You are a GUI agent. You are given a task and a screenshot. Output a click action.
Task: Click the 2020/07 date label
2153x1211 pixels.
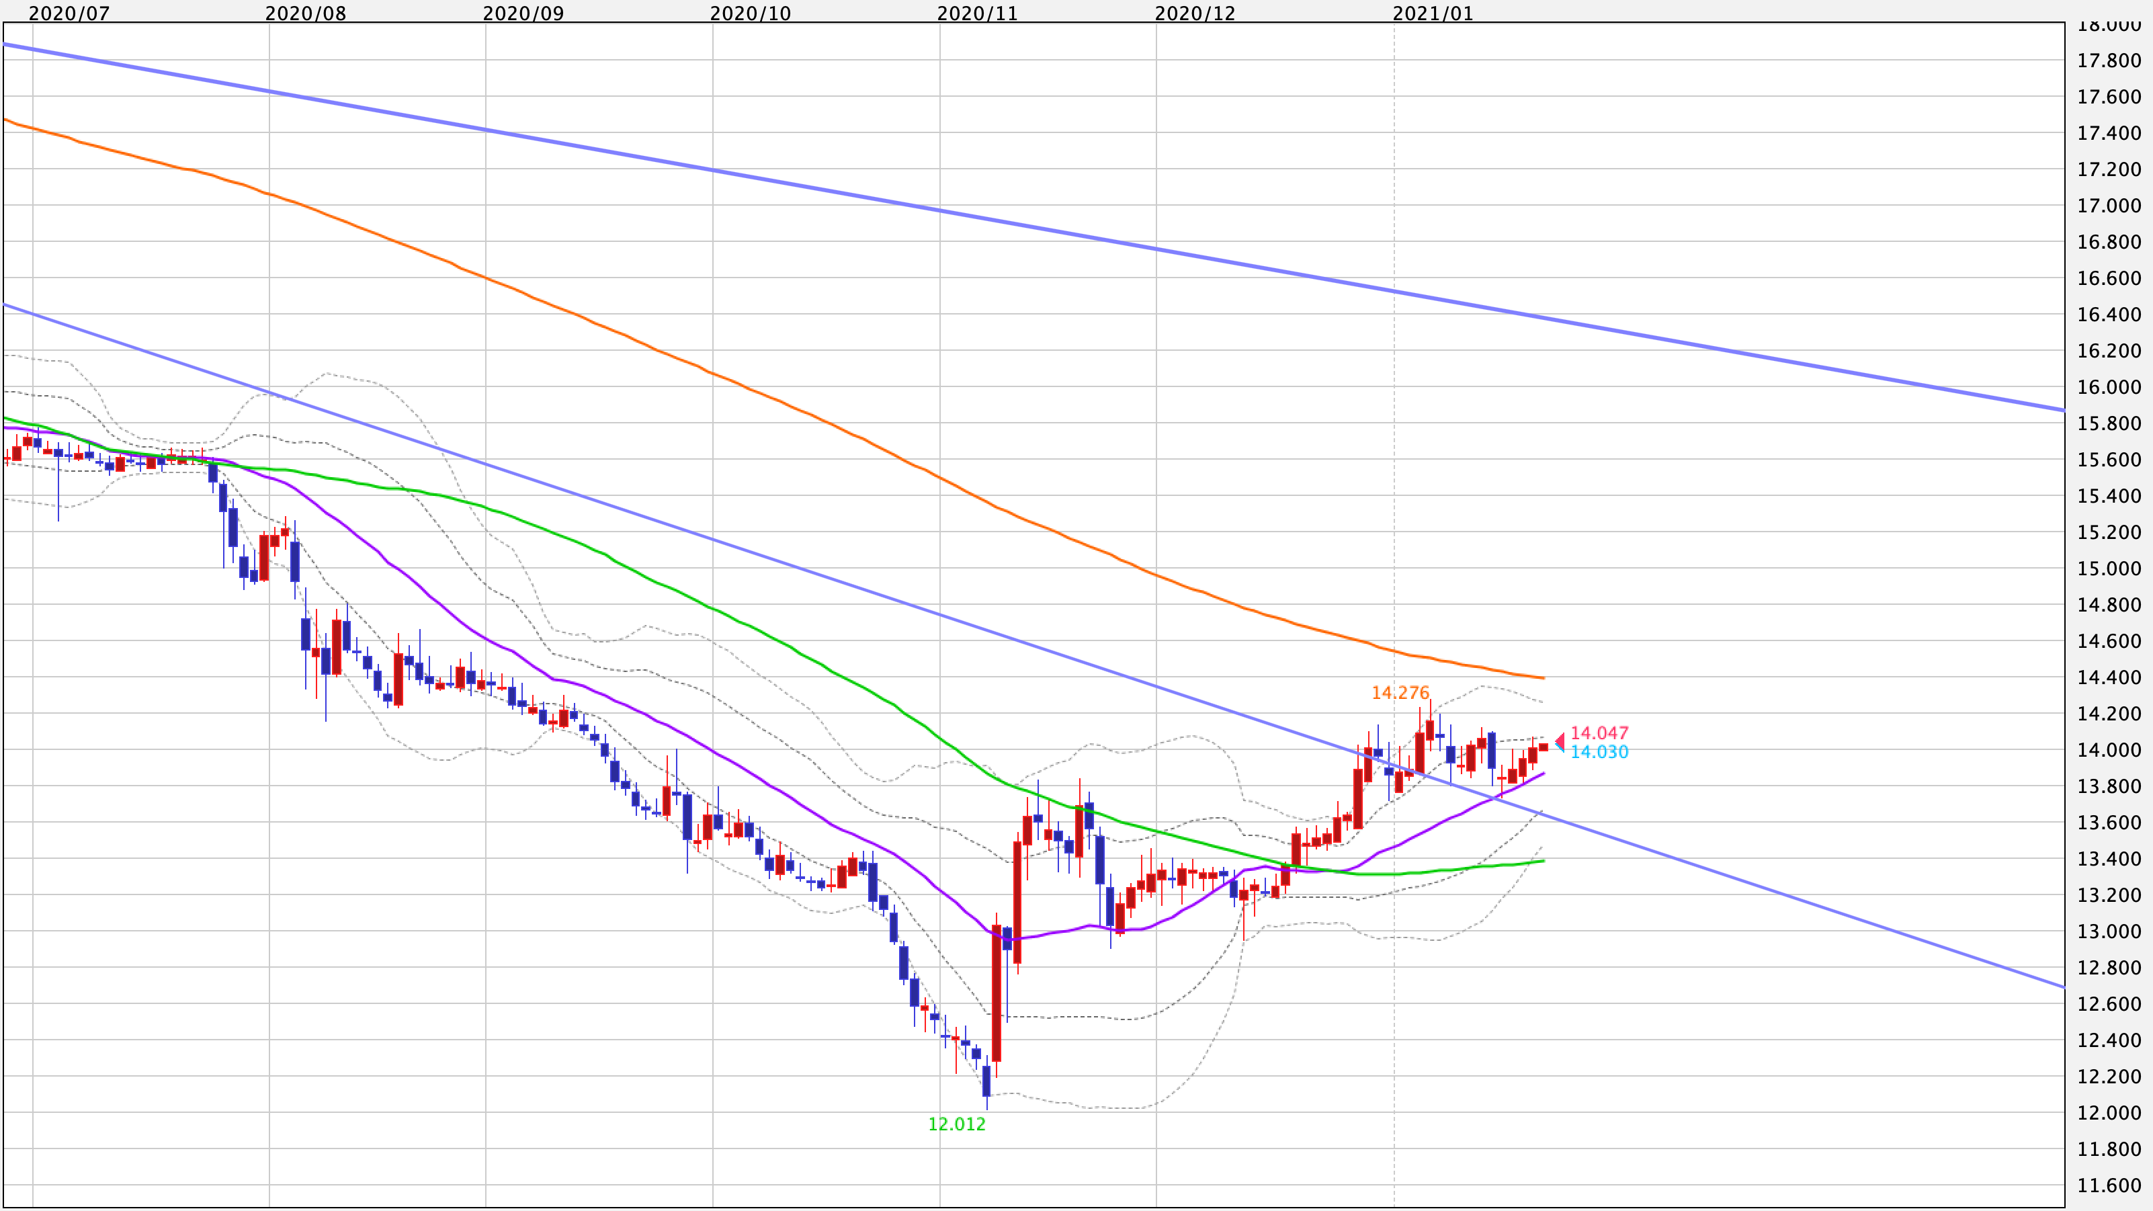(x=69, y=13)
